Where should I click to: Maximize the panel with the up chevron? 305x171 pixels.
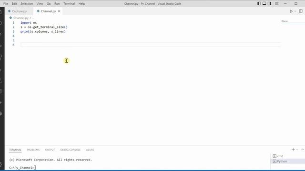pyautogui.click(x=303, y=150)
